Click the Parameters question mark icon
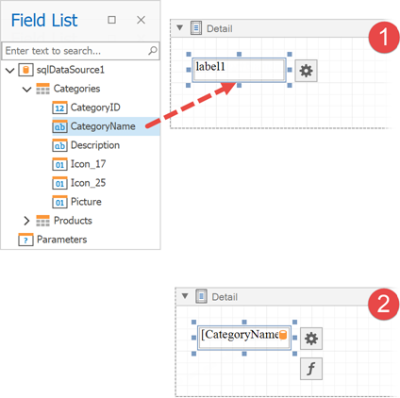 [x=25, y=240]
